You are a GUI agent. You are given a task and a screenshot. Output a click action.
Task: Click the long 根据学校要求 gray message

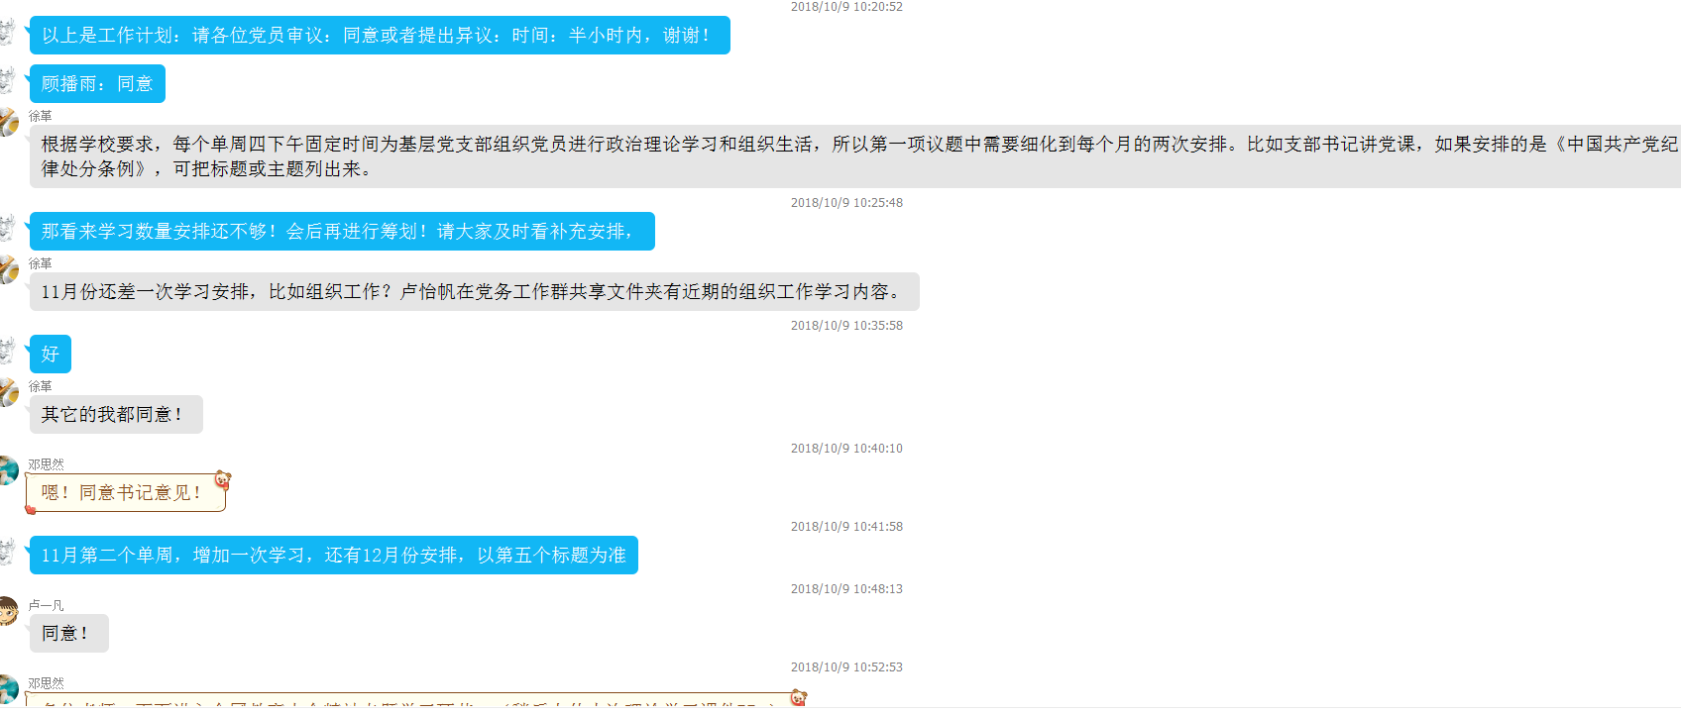(x=852, y=156)
